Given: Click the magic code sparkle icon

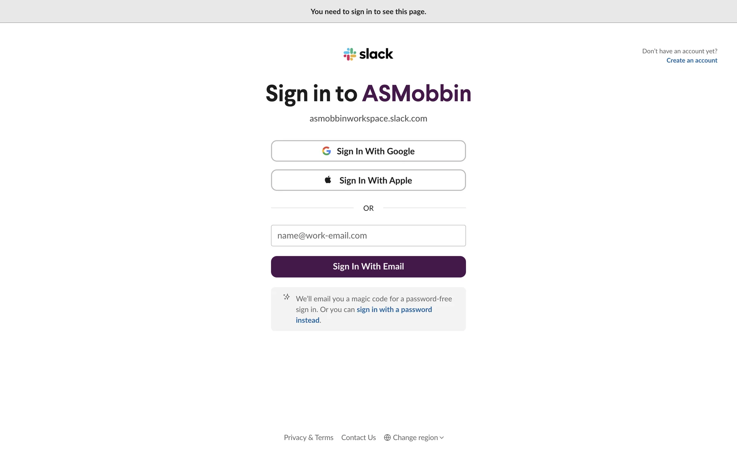Looking at the screenshot, I should click(286, 297).
